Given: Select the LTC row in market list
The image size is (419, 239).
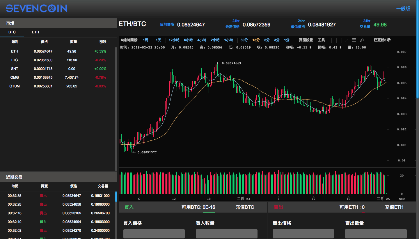Looking at the screenshot, I should [x=58, y=60].
